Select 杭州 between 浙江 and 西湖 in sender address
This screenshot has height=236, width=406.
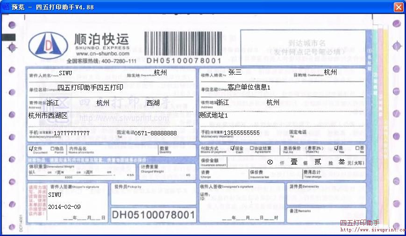103,103
